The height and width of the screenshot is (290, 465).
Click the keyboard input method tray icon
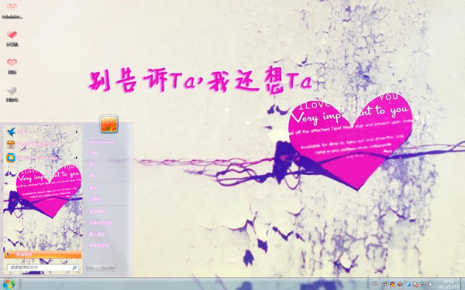[375, 285]
